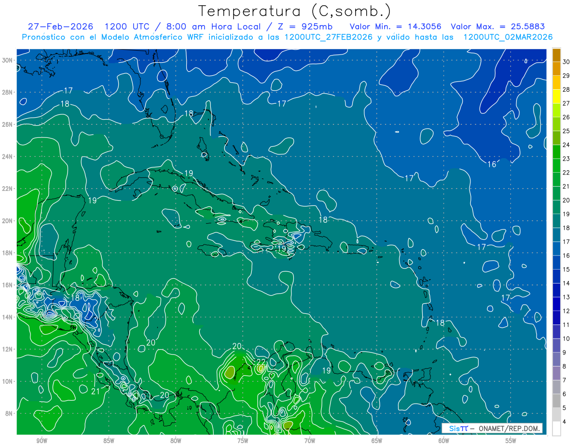Click legend swatch between 16 and 17
This screenshot has width=579, height=447.
coord(556,249)
